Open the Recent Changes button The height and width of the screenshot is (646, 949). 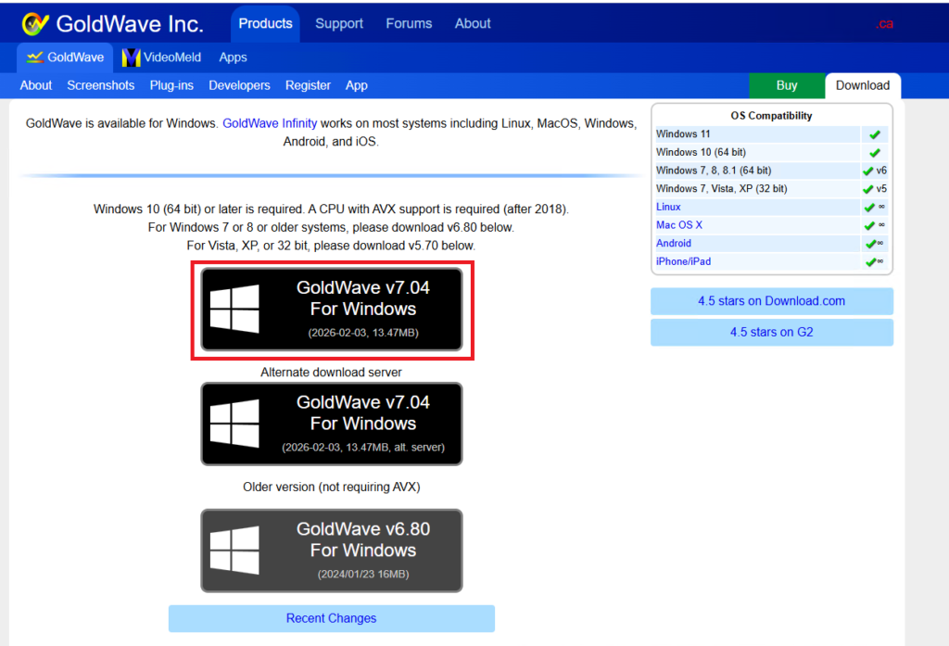pyautogui.click(x=331, y=618)
